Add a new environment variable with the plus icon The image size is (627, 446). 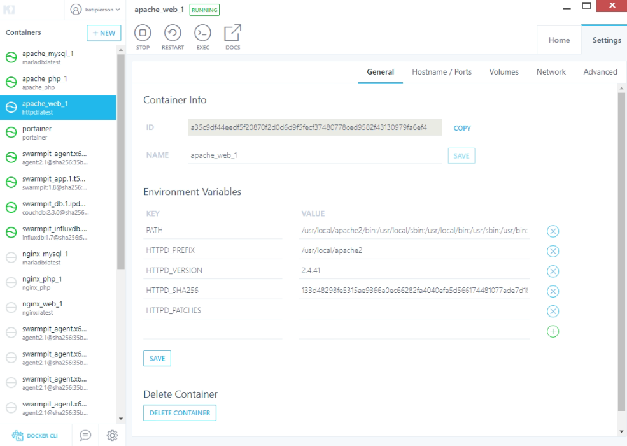click(553, 331)
